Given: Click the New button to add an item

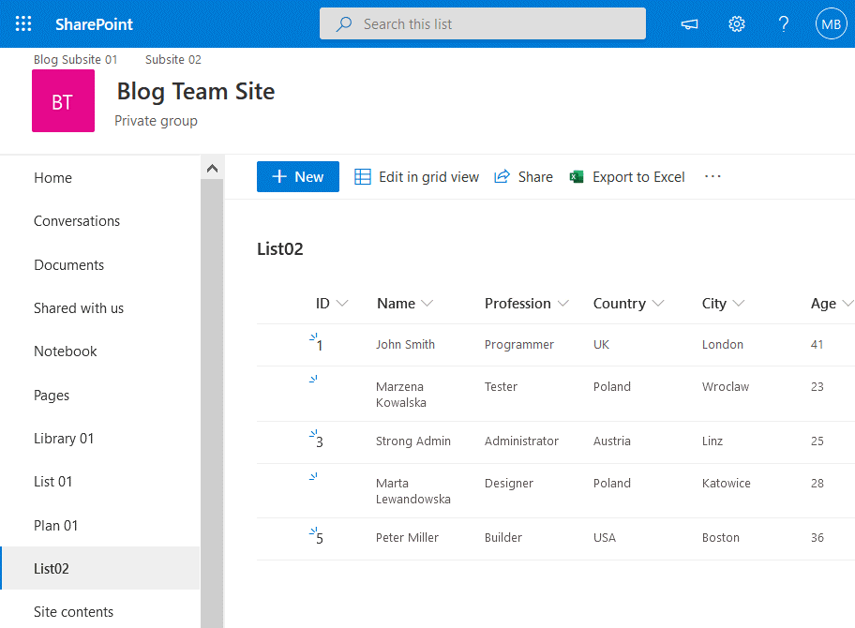Looking at the screenshot, I should 297,176.
